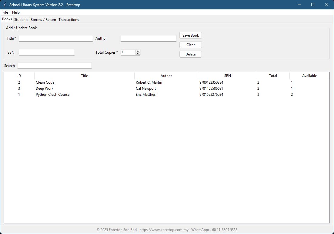Click author Eric Matthes cell
The height and width of the screenshot is (234, 334).
click(145, 94)
